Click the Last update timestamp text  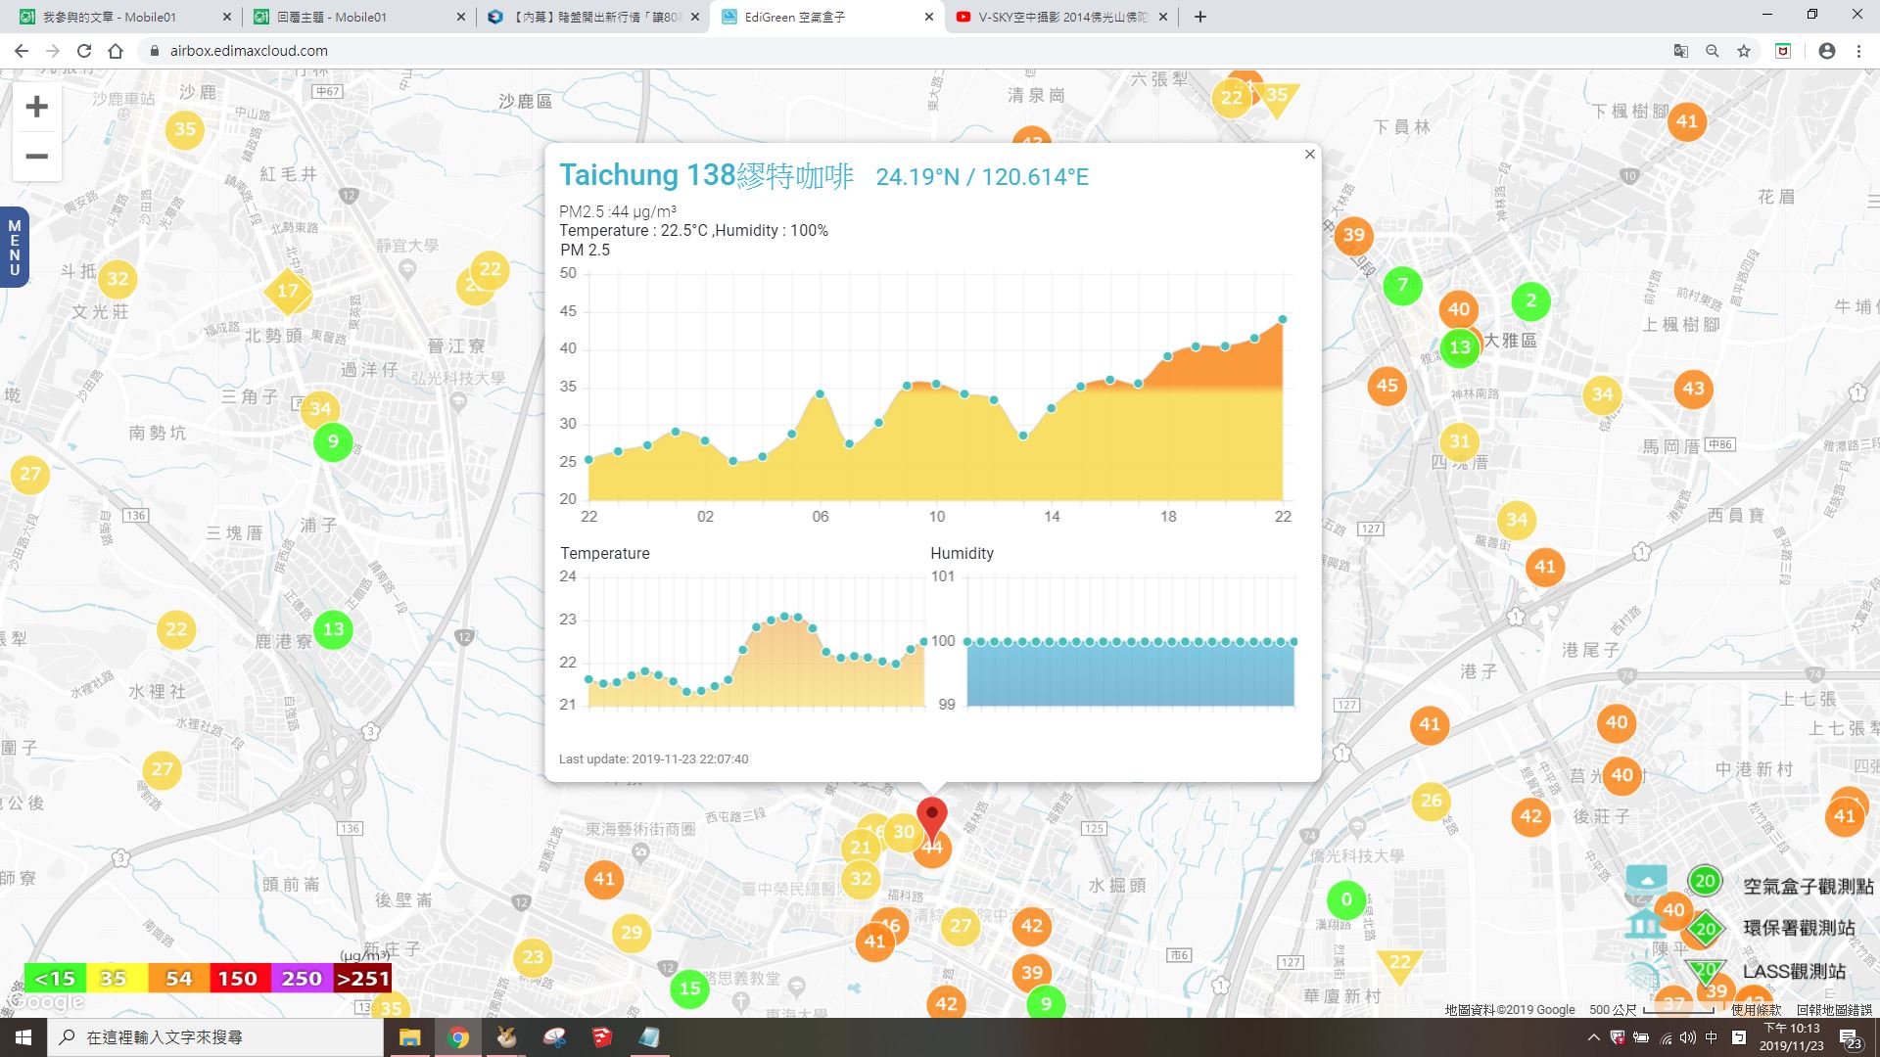pyautogui.click(x=653, y=759)
